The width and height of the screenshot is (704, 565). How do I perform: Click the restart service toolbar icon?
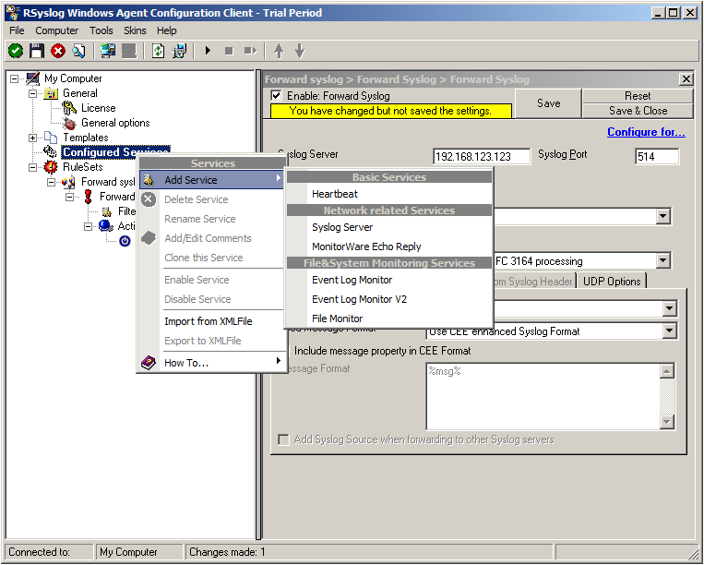[250, 51]
